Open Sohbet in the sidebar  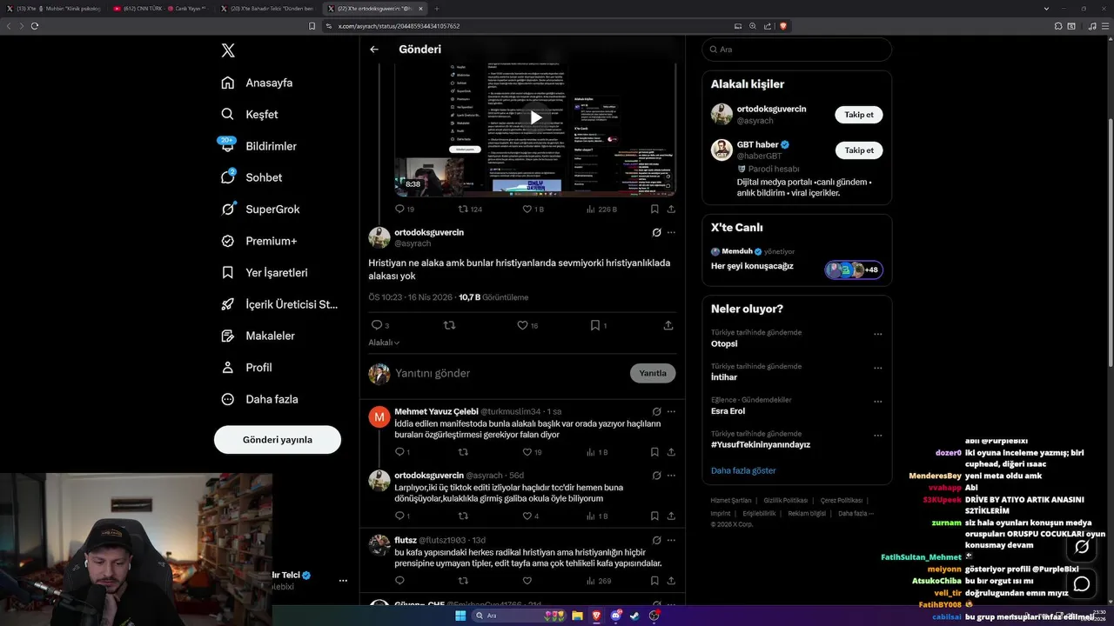click(x=252, y=177)
